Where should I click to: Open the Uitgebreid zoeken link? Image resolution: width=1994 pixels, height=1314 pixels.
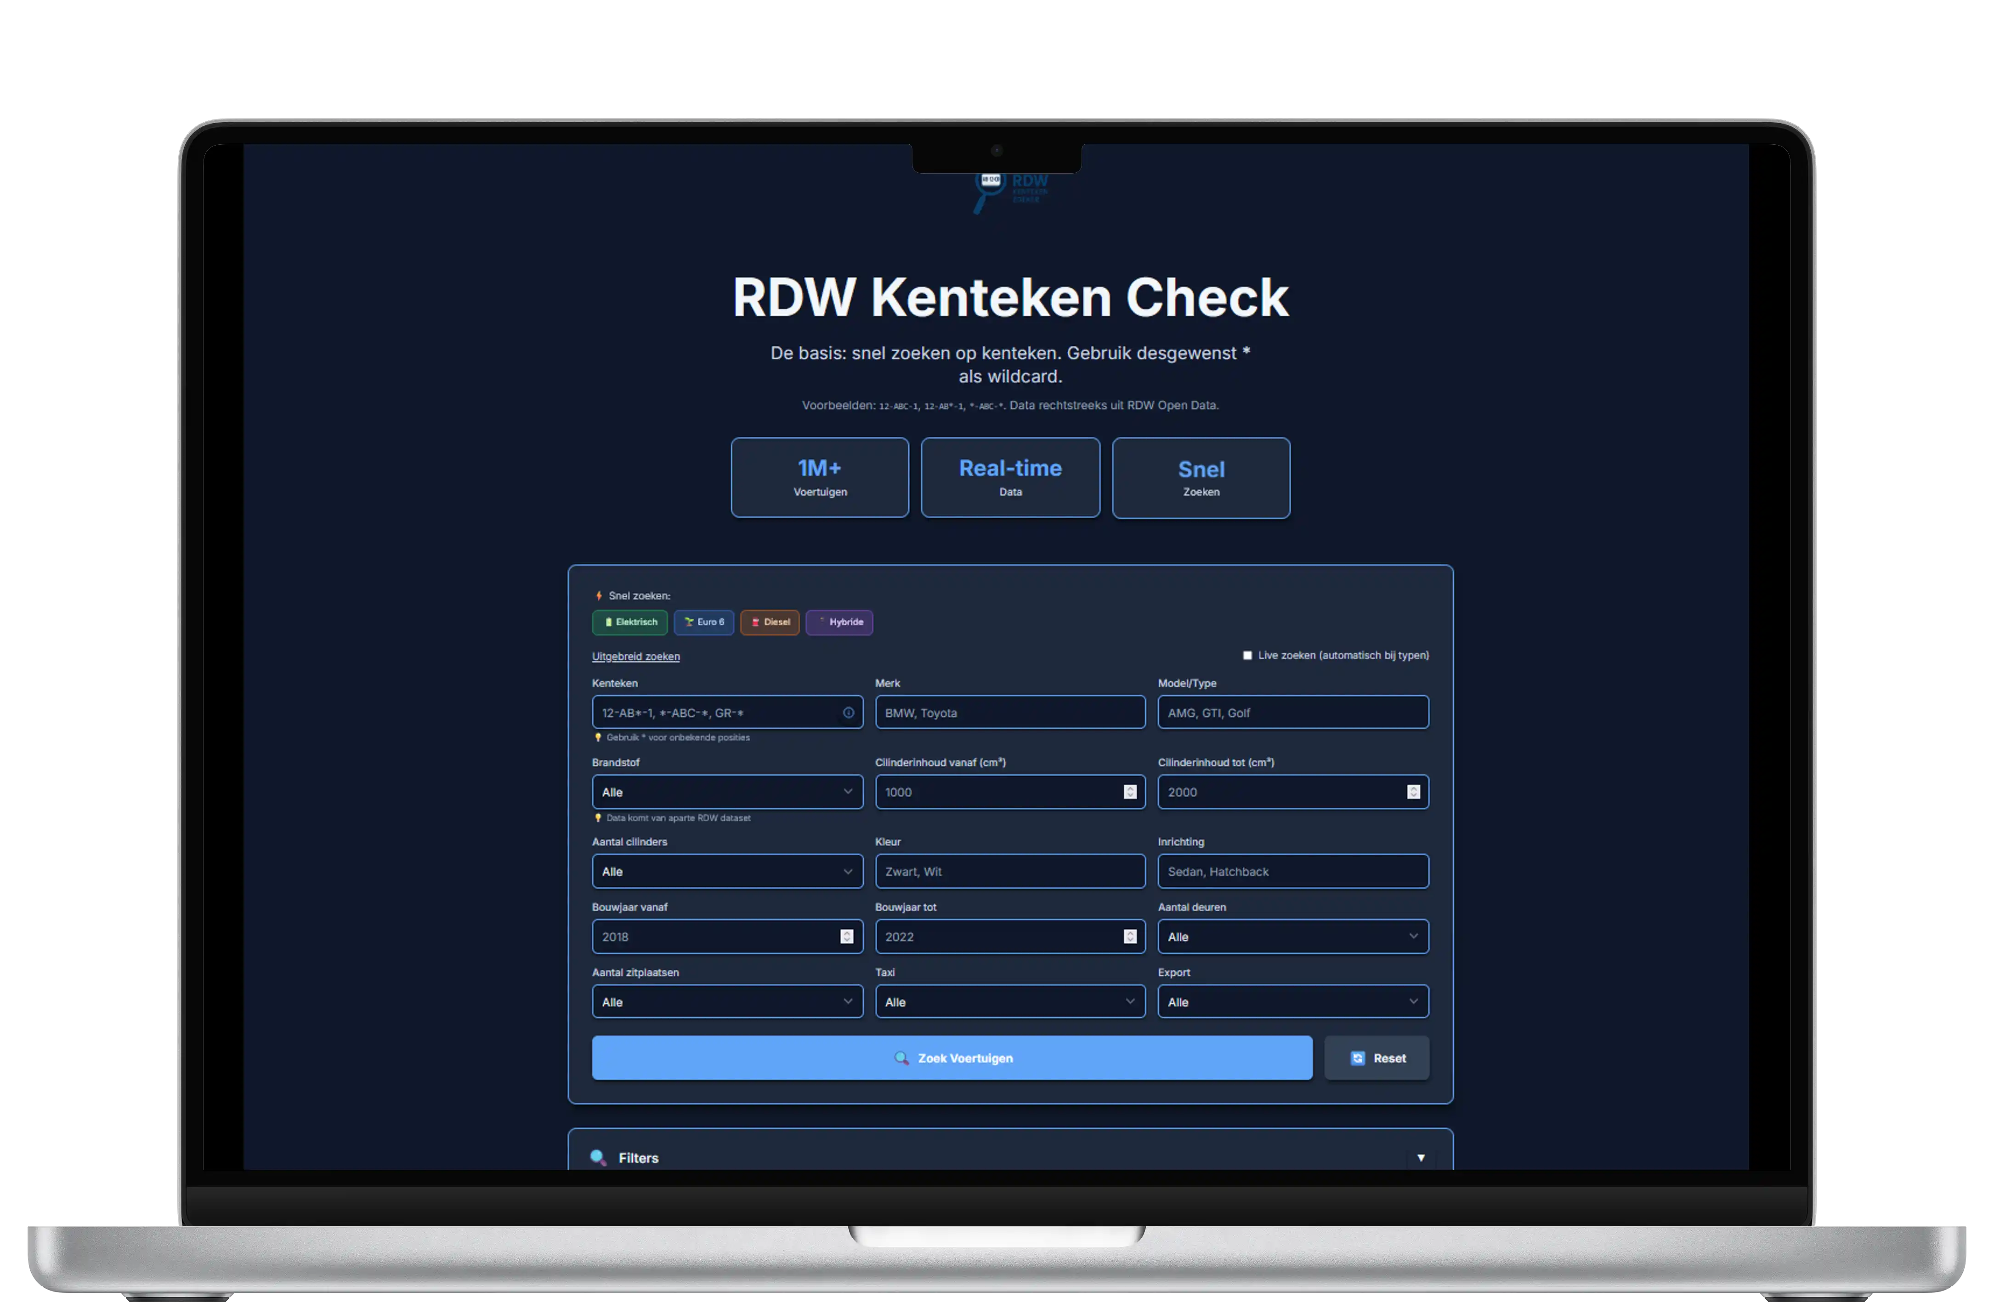click(636, 656)
